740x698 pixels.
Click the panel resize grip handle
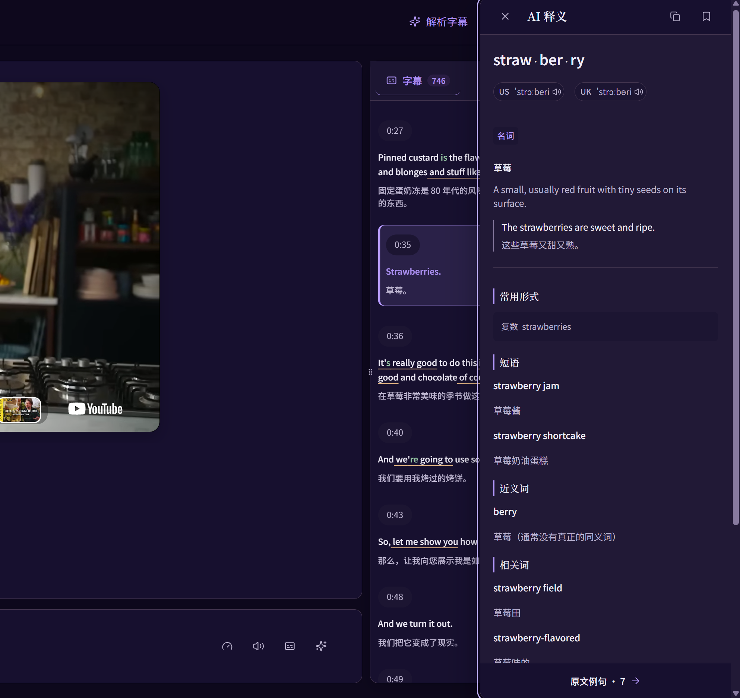370,372
